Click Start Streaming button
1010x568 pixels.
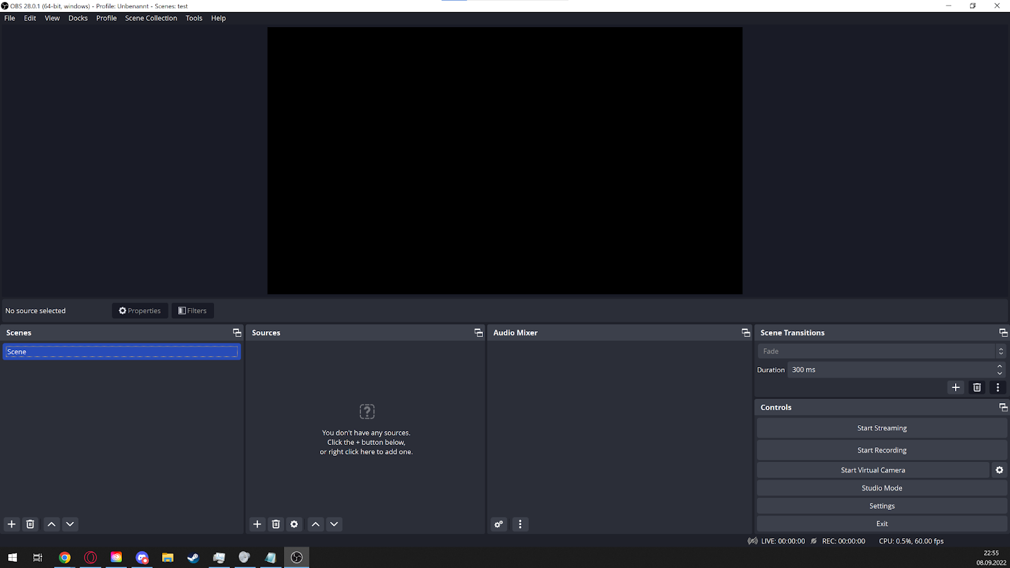click(x=882, y=428)
